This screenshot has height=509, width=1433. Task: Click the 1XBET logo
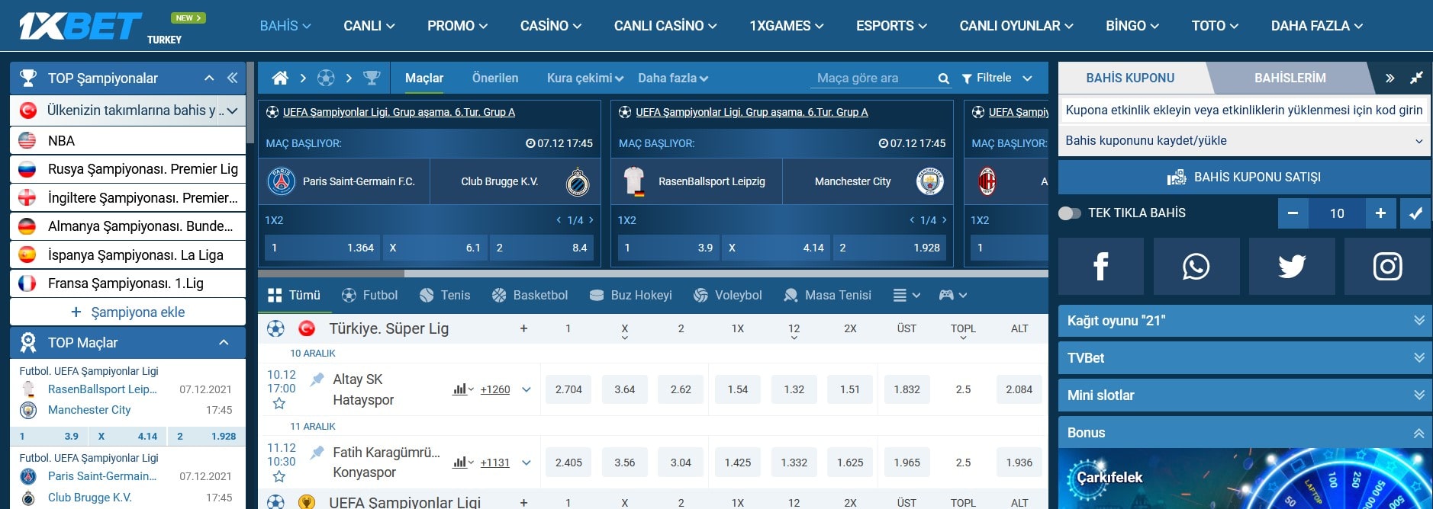(x=80, y=26)
